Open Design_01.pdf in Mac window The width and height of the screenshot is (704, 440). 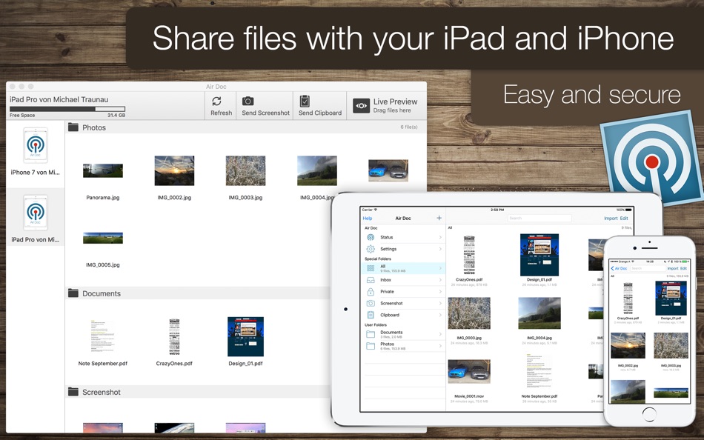[x=245, y=337]
